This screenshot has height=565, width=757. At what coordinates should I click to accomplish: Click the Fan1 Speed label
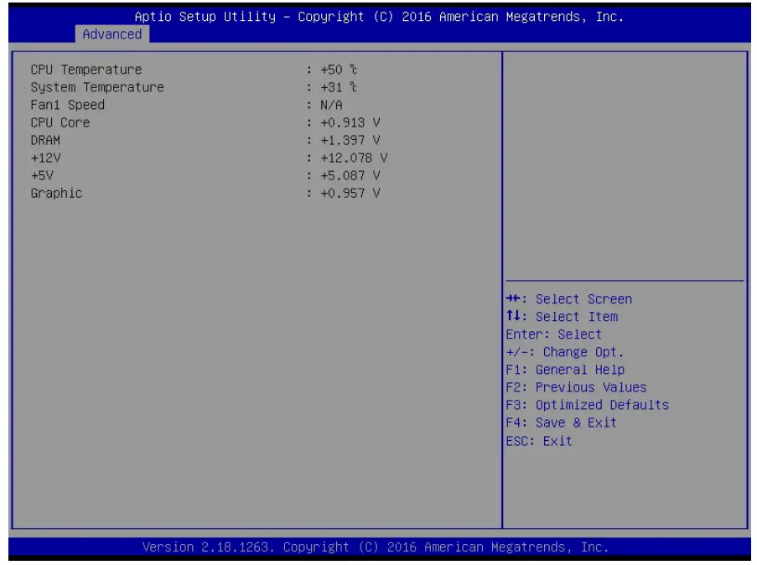[x=68, y=105]
